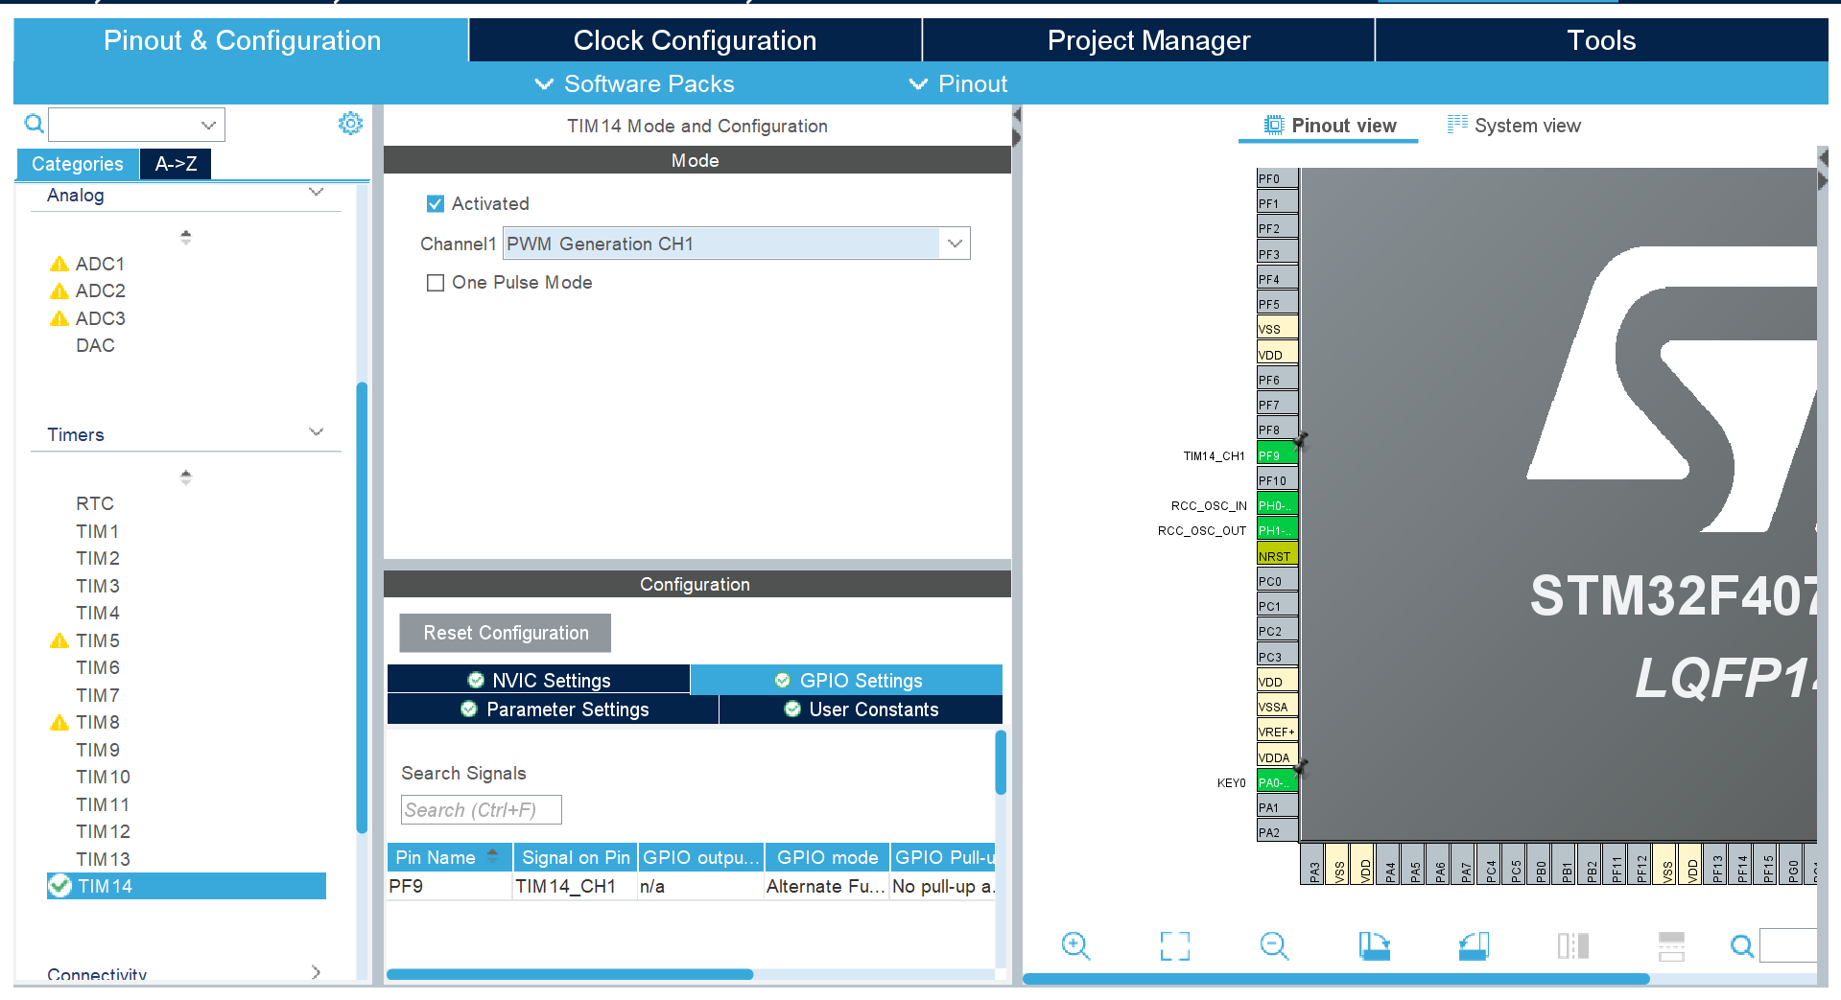Click the Search Signals input field
Screen dimensions: 1841x1000
coord(481,809)
